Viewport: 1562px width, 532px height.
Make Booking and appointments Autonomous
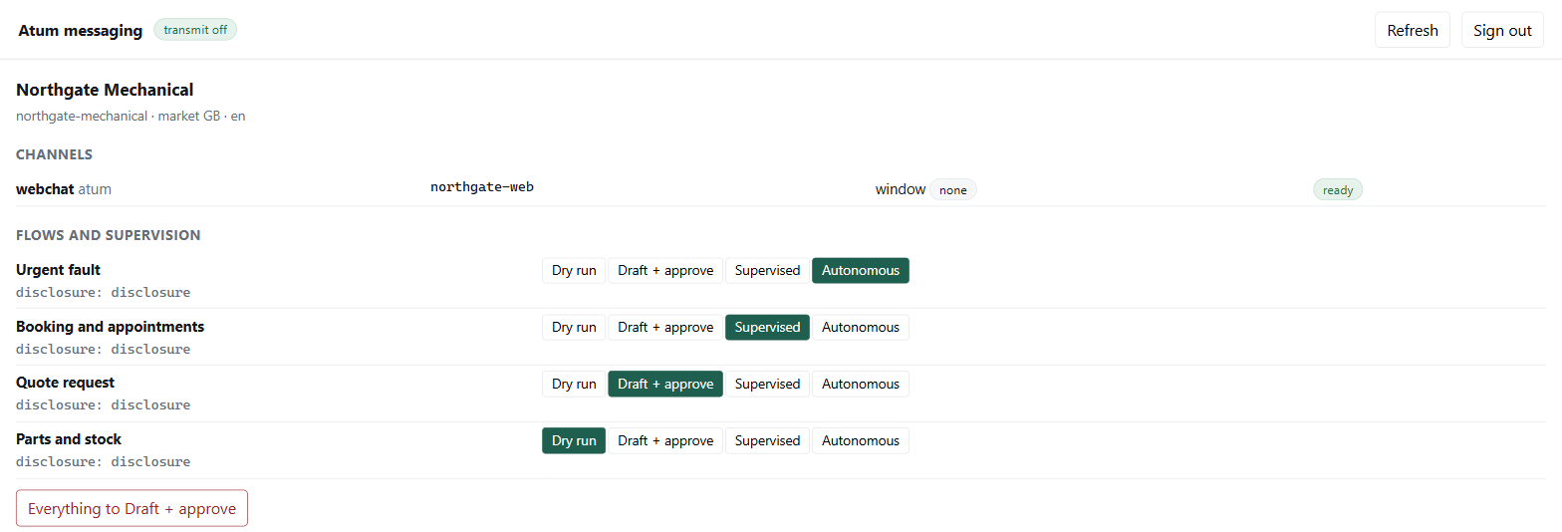click(861, 327)
